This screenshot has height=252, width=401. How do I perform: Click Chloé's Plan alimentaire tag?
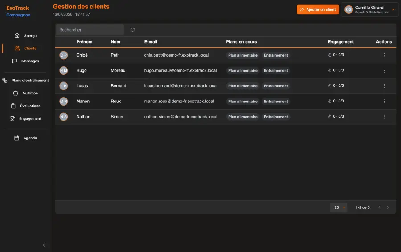(x=243, y=55)
